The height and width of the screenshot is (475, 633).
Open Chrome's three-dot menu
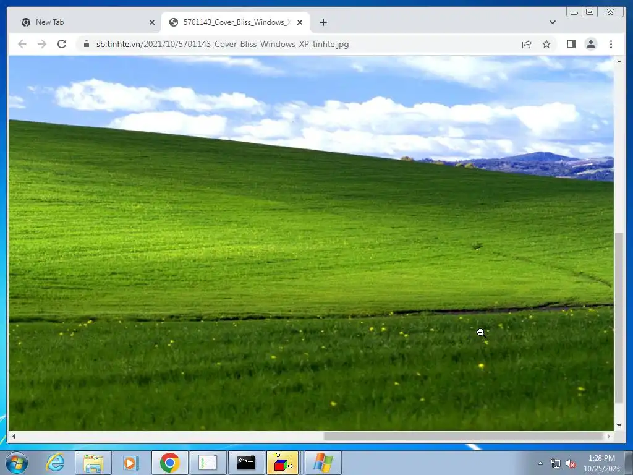611,44
